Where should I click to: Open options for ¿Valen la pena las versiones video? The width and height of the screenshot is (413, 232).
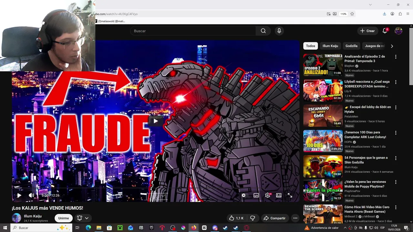(x=396, y=182)
